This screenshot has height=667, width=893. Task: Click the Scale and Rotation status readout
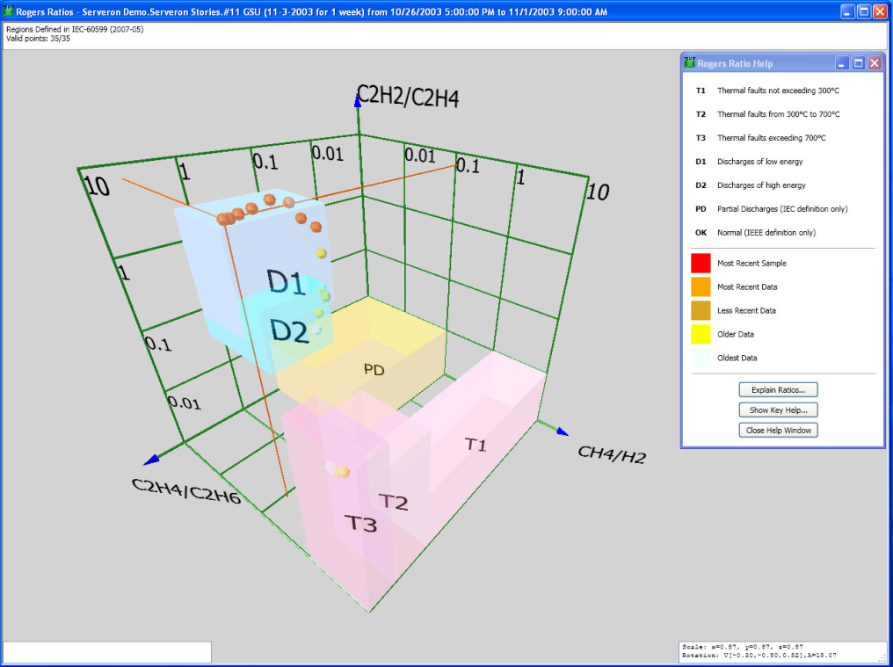click(x=784, y=651)
